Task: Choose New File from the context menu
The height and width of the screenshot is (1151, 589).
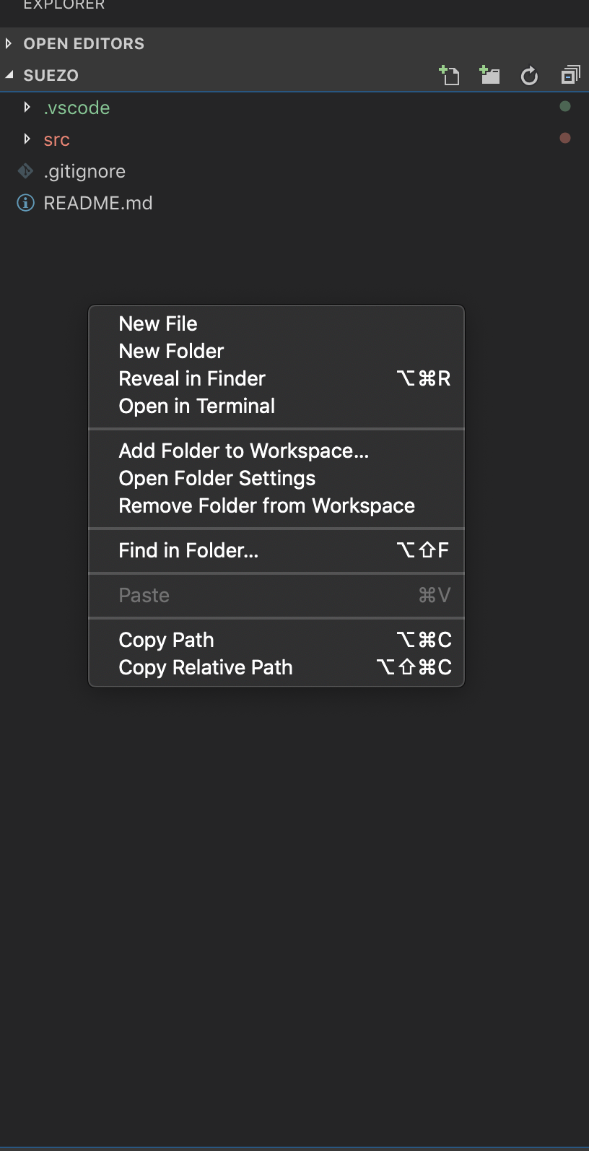Action: click(158, 323)
